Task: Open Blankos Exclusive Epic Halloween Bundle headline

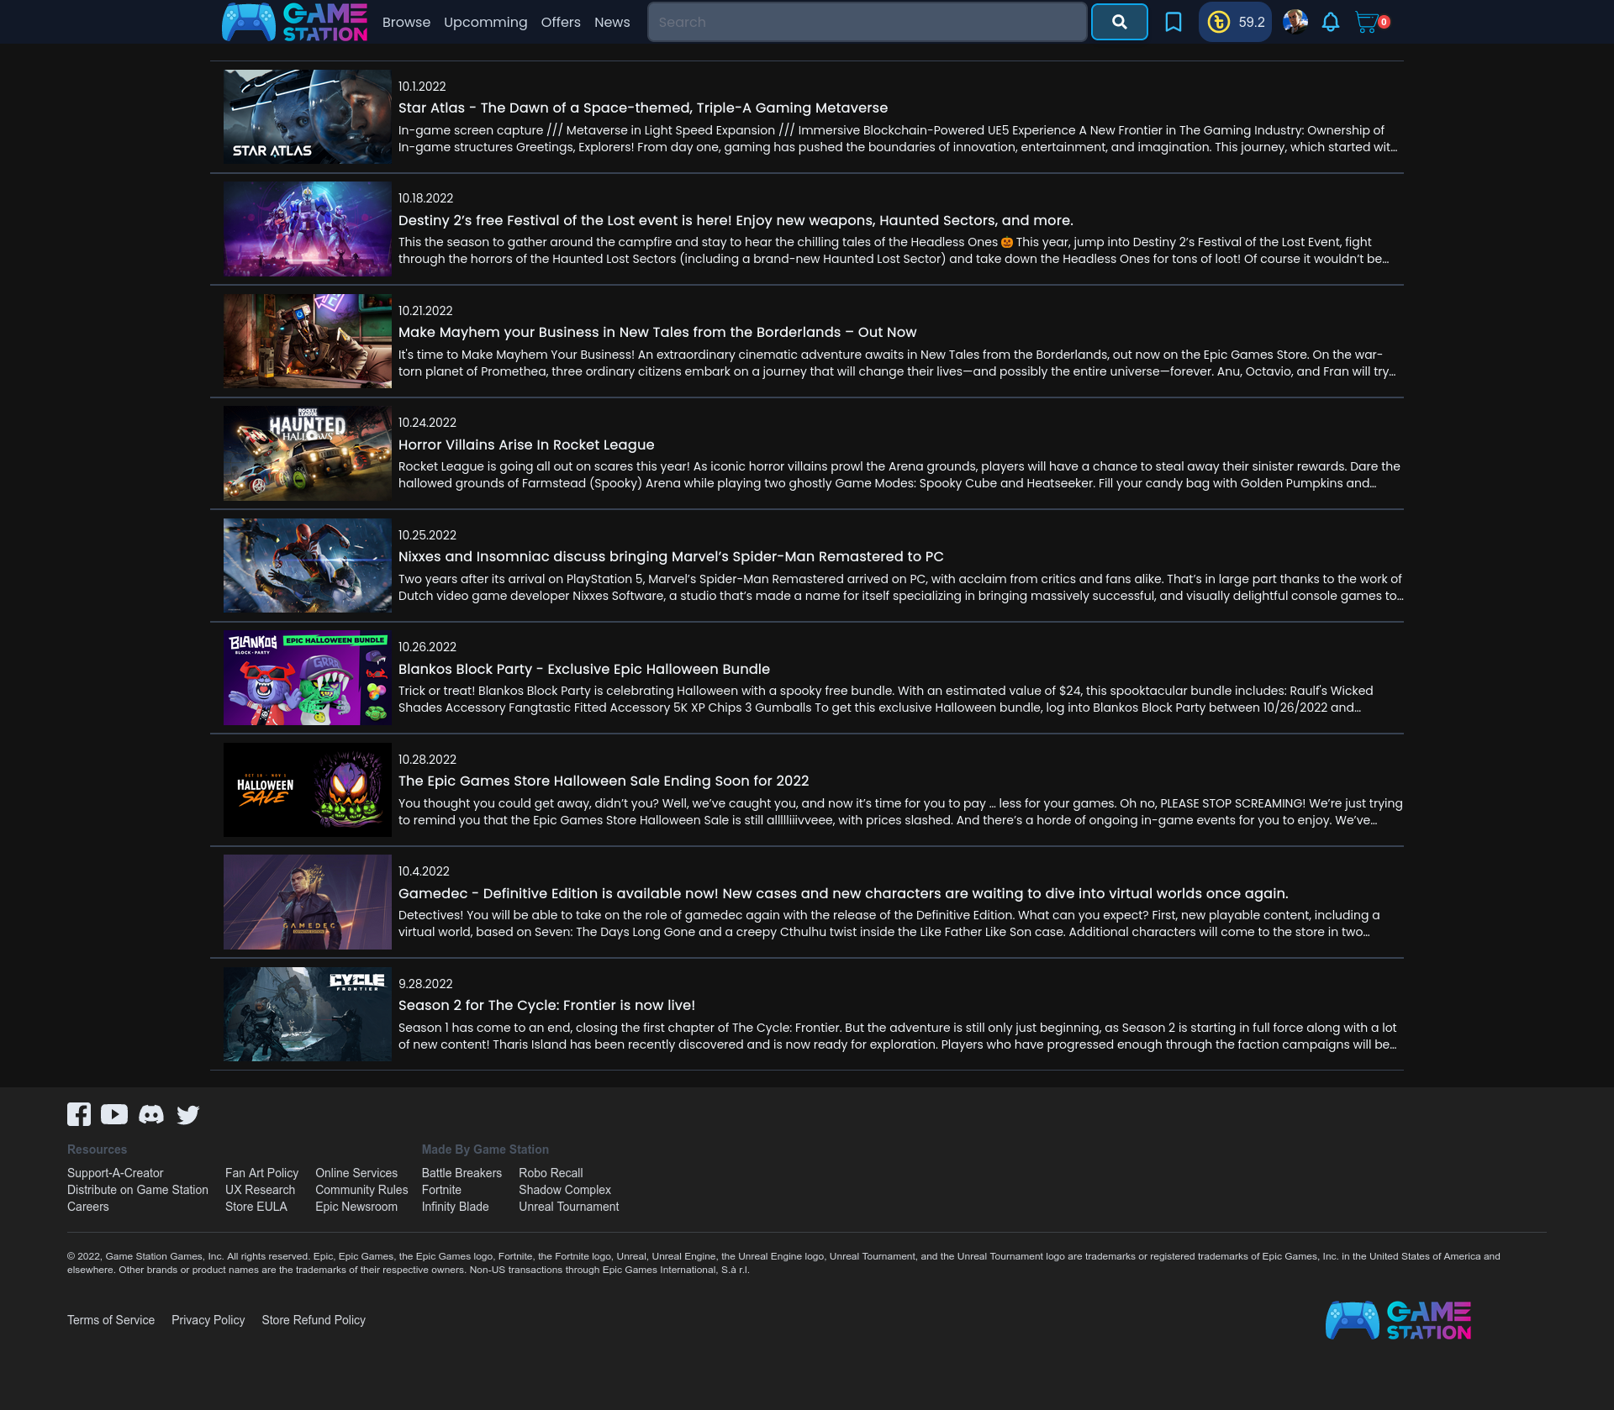Action: coord(584,669)
